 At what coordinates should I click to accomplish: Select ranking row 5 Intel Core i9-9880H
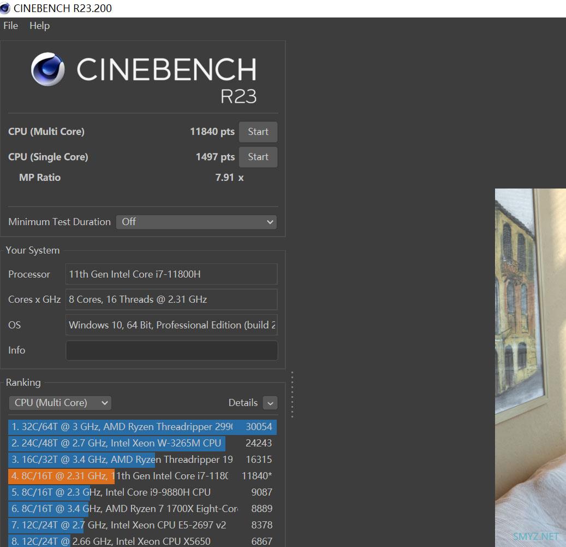click(x=142, y=492)
